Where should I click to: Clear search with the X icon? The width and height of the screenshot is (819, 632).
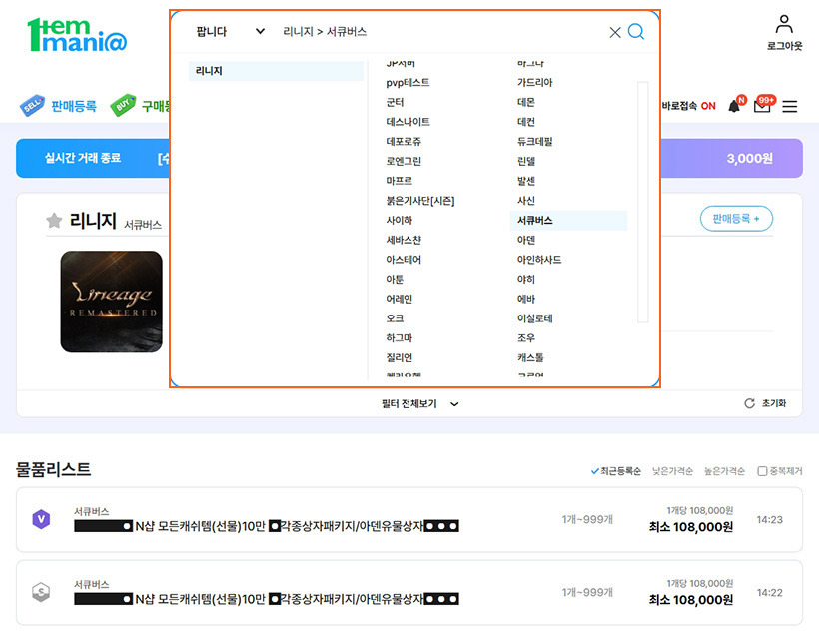point(615,32)
